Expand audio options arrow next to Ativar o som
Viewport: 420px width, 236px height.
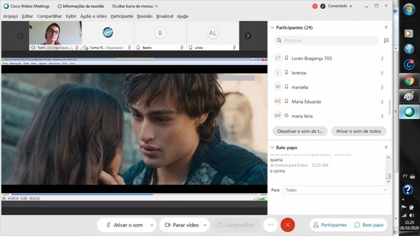click(152, 225)
